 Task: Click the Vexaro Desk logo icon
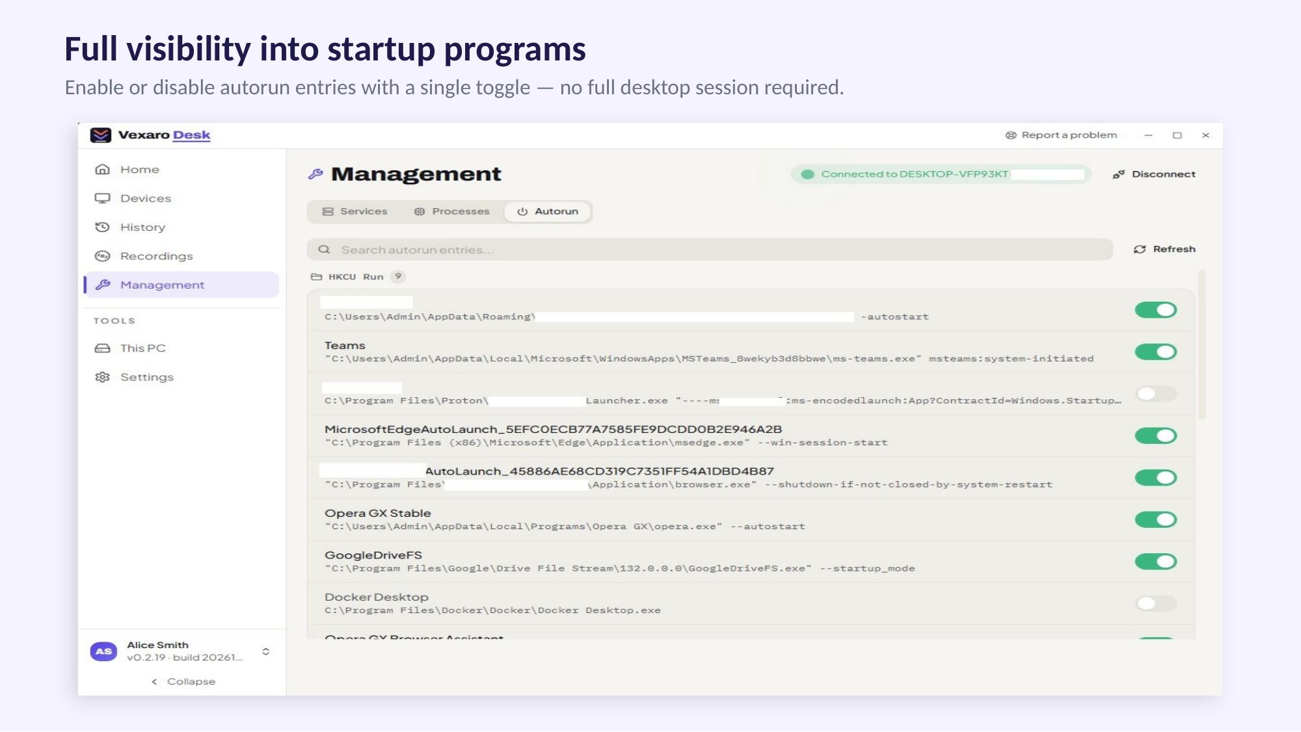[x=100, y=135]
